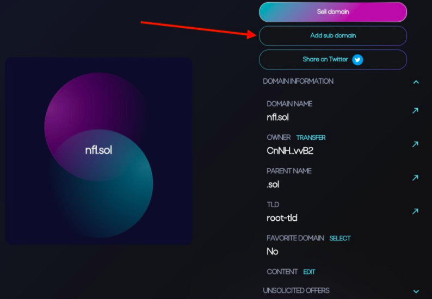The height and width of the screenshot is (299, 432).
Task: Click the .sol value under PARENT NAME
Action: tap(273, 184)
